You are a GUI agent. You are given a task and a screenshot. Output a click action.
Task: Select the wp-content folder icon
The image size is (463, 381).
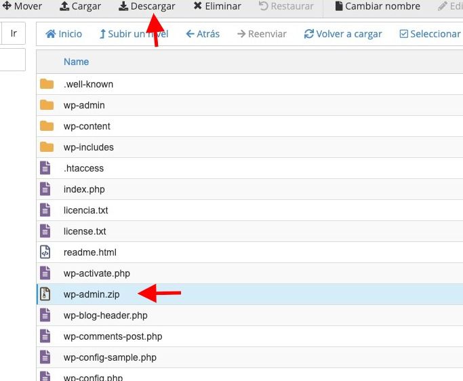click(x=47, y=126)
